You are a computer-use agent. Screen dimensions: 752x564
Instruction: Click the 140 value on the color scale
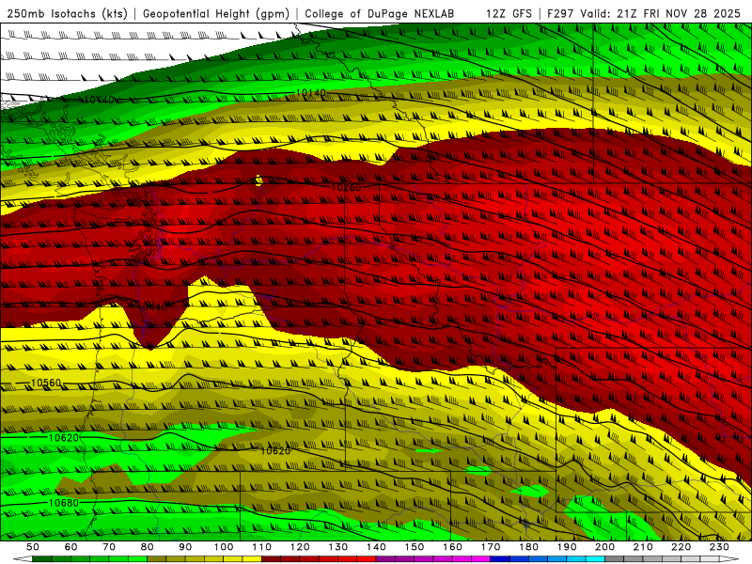tap(377, 547)
